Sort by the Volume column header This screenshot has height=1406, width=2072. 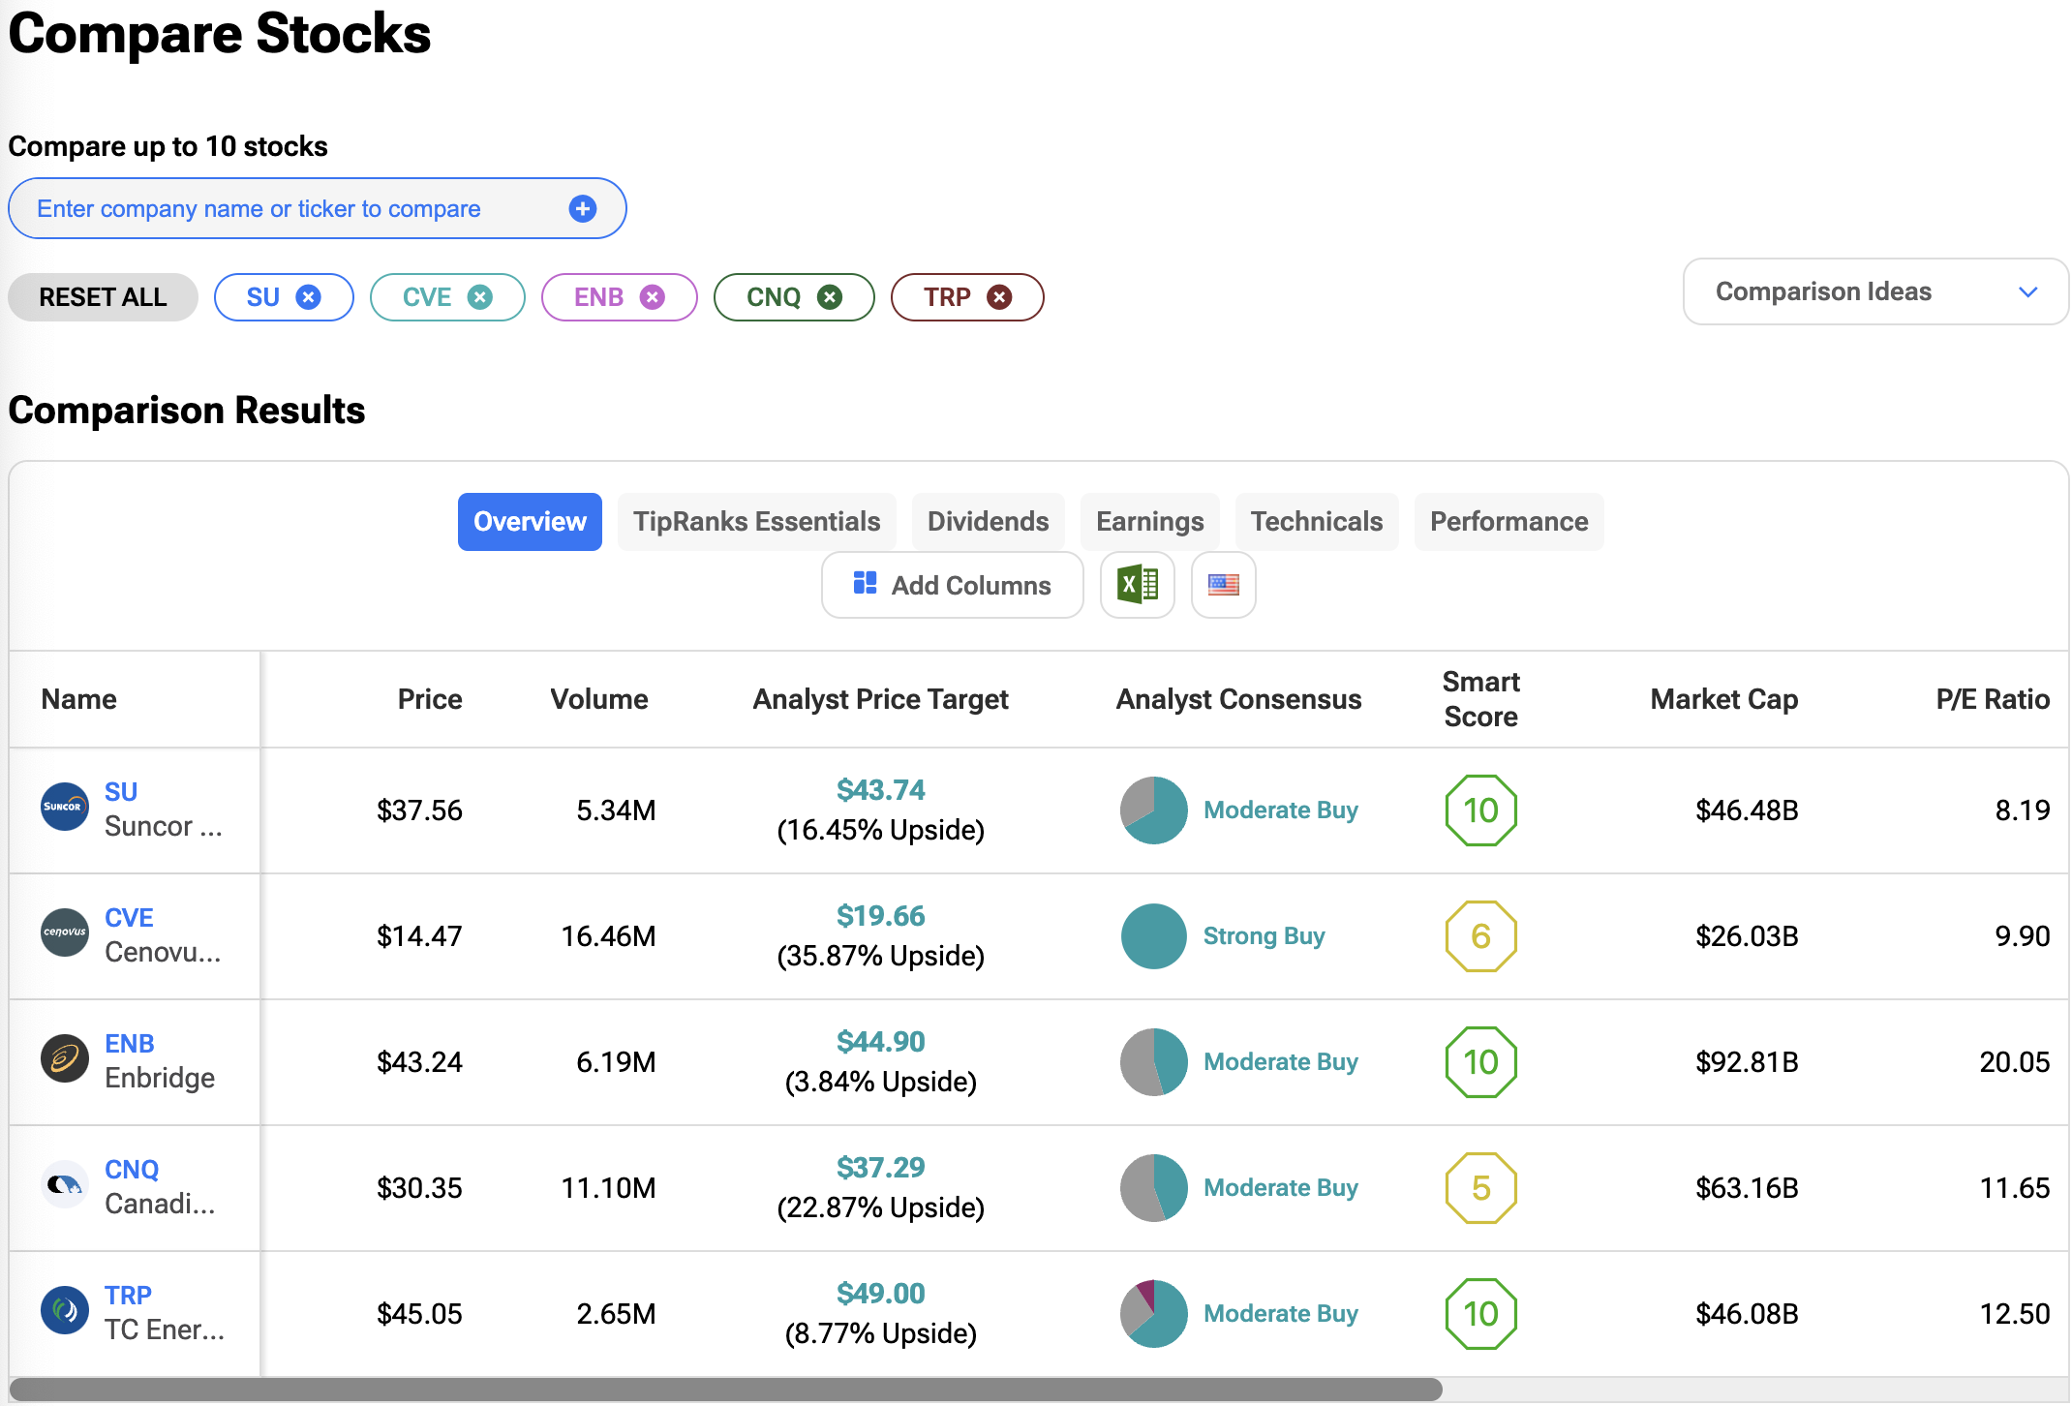599,699
